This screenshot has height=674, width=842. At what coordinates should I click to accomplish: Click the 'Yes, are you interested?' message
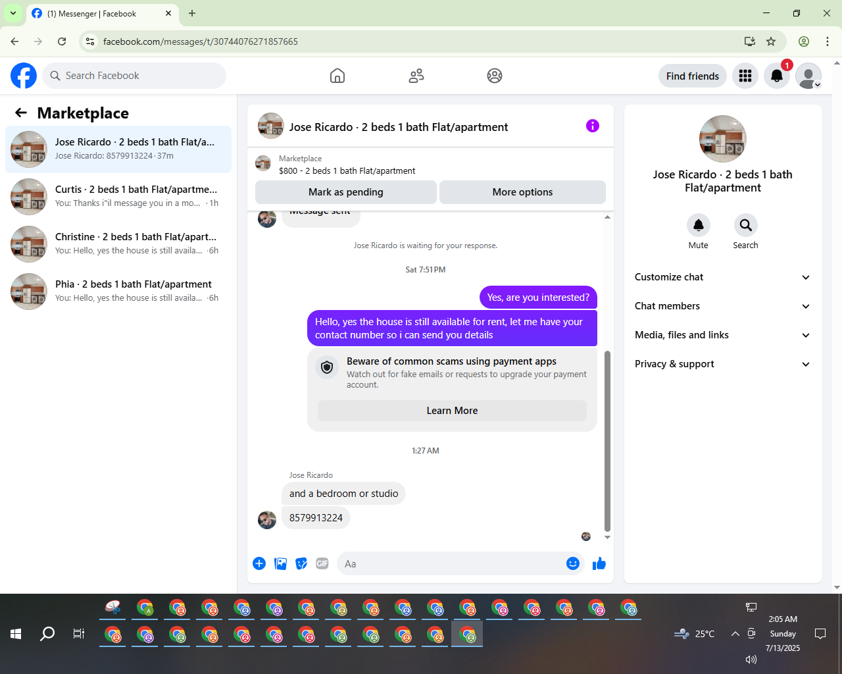pyautogui.click(x=538, y=298)
